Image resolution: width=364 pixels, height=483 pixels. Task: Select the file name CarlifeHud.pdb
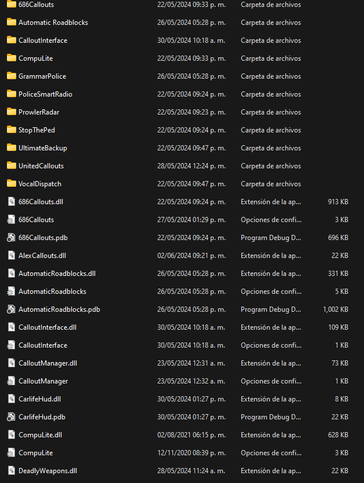(x=42, y=417)
